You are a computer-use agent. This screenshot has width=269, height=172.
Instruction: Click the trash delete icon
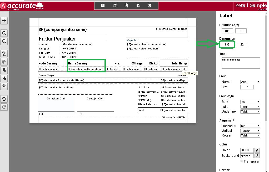pyautogui.click(x=4, y=86)
